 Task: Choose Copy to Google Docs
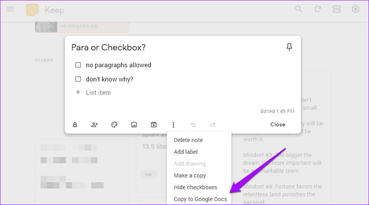pyautogui.click(x=200, y=199)
